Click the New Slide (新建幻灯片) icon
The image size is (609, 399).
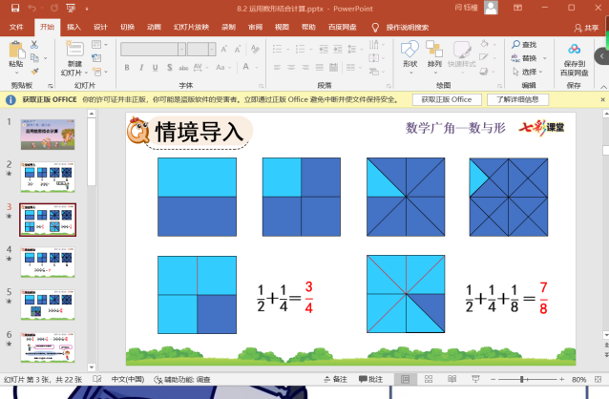point(73,50)
